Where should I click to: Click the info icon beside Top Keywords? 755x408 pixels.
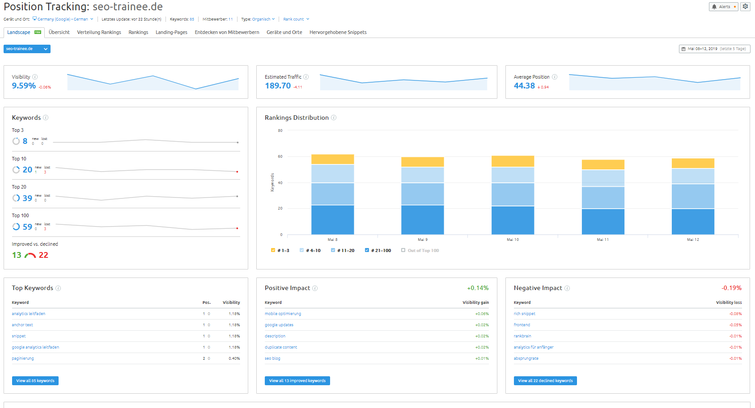point(58,288)
